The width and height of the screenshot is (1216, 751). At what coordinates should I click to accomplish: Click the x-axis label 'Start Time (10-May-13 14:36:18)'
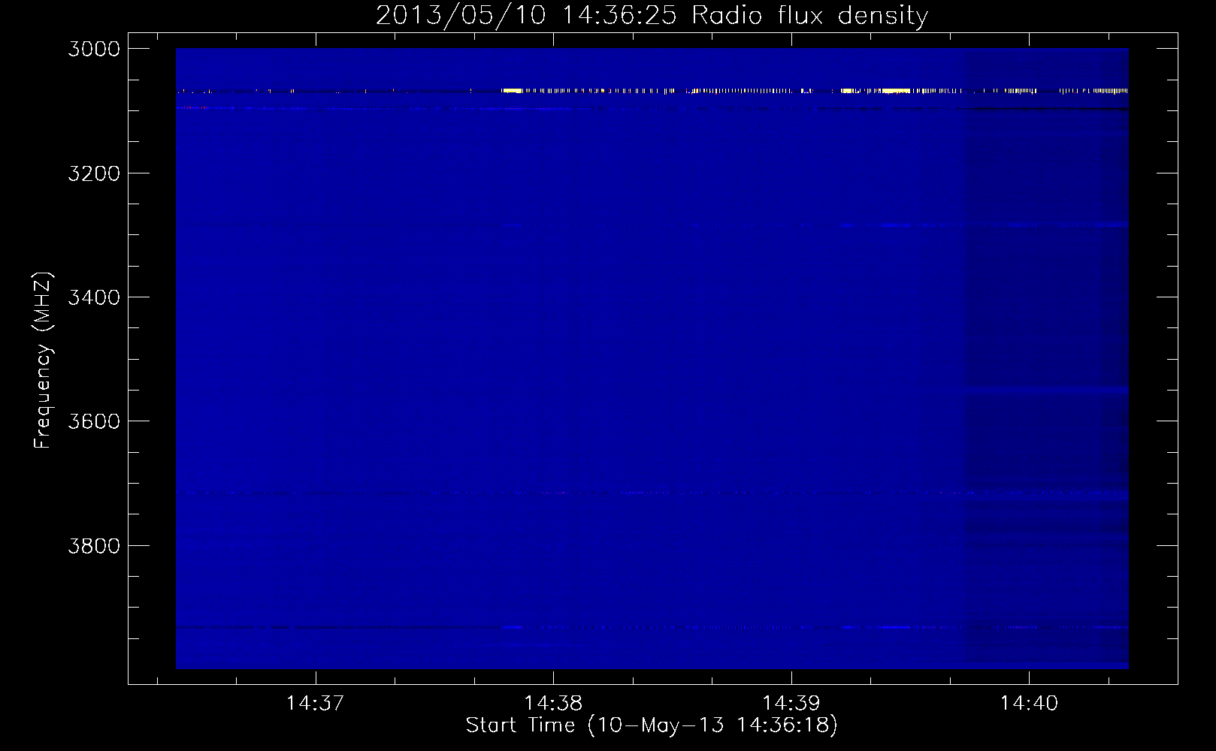(652, 725)
